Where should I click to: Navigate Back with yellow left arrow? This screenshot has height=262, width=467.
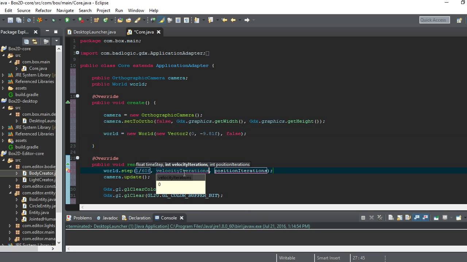point(233,20)
